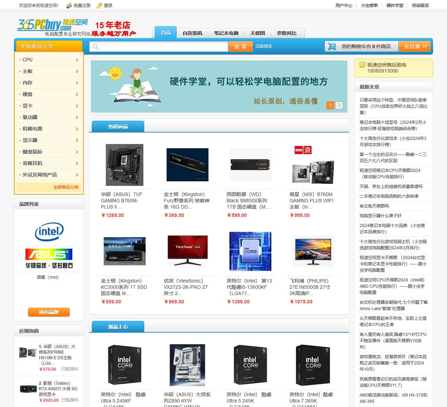
Task: Expand the 显示器 category arrow
Action: (x=77, y=141)
